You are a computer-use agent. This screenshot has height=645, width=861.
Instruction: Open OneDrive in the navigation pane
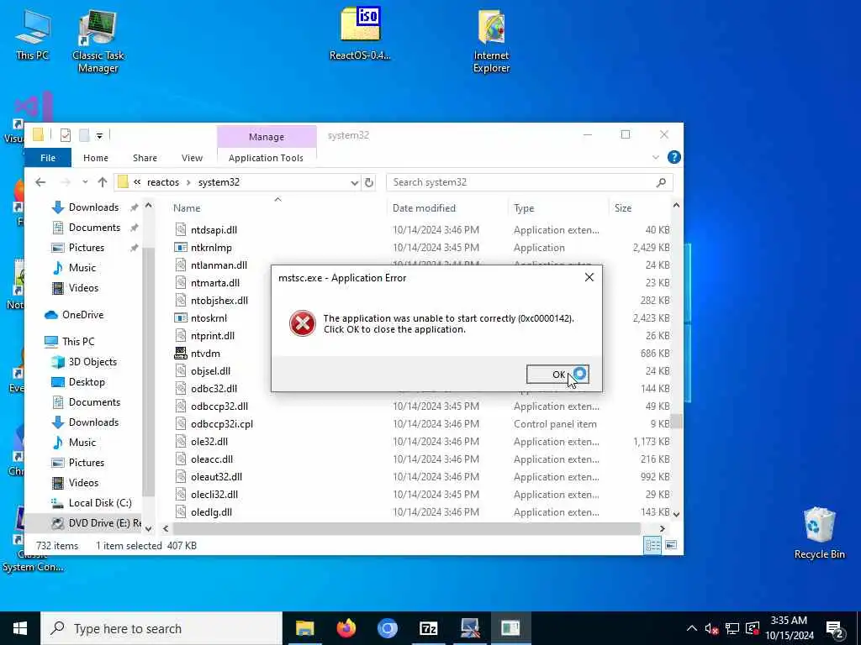point(74,315)
